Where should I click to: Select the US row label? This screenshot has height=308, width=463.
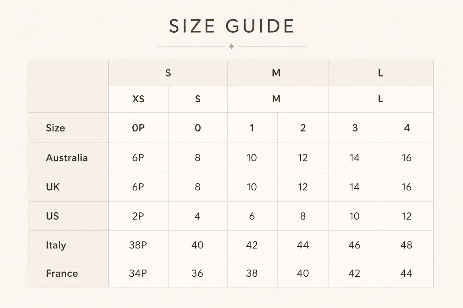click(x=53, y=216)
